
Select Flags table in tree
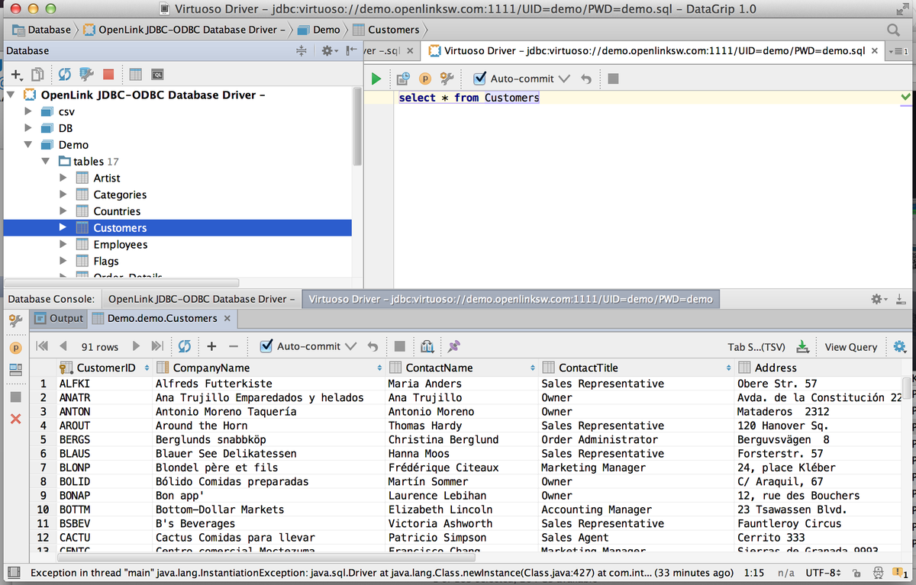(x=106, y=261)
